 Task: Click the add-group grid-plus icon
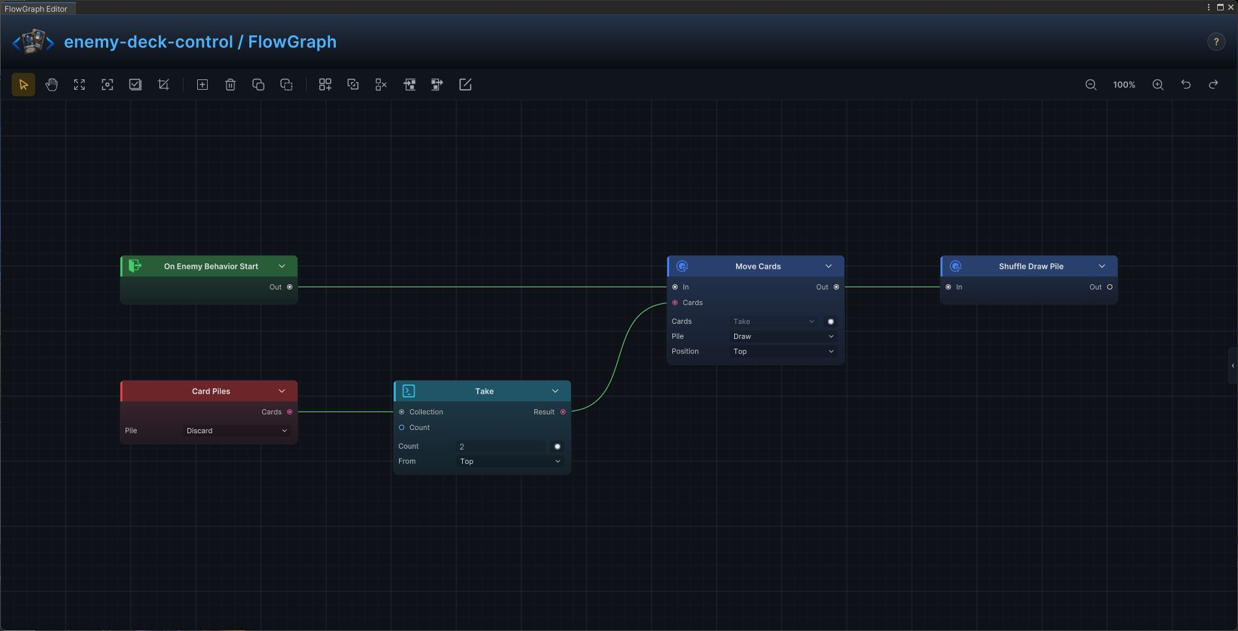tap(325, 85)
